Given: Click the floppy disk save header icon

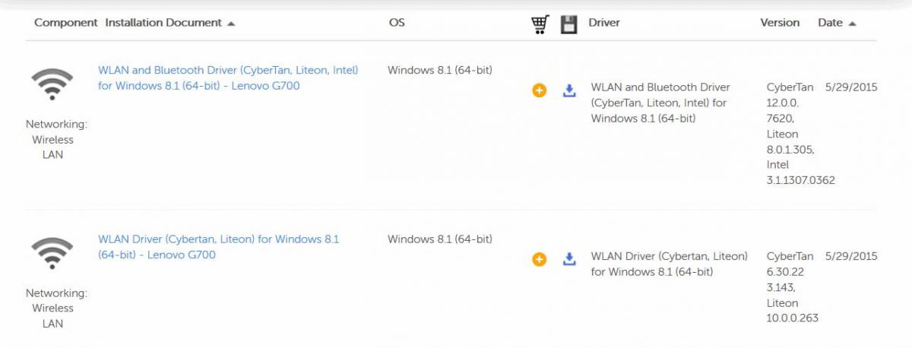Looking at the screenshot, I should 569,24.
